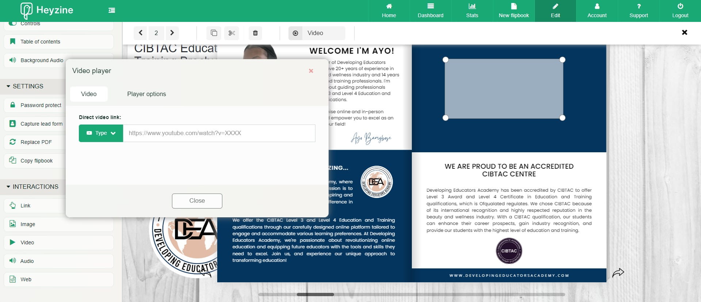Add an Audio interaction
The width and height of the screenshot is (701, 302).
pyautogui.click(x=59, y=261)
